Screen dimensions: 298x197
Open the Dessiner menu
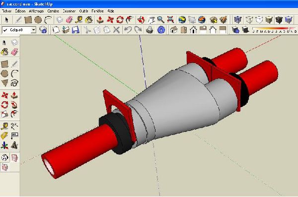[69, 11]
